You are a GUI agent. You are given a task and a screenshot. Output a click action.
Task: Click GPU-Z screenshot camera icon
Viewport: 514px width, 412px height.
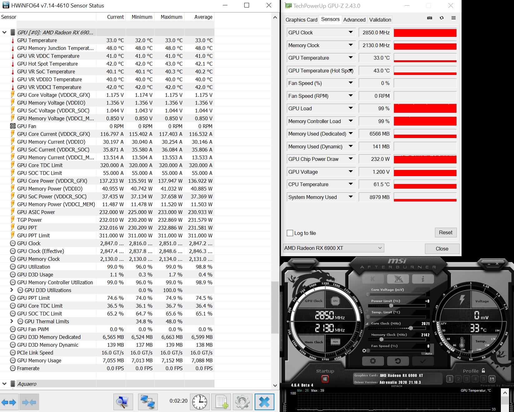[x=430, y=18]
